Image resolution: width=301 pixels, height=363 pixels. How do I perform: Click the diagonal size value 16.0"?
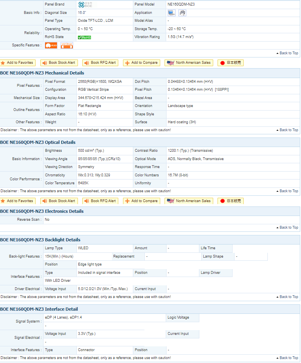pyautogui.click(x=82, y=13)
